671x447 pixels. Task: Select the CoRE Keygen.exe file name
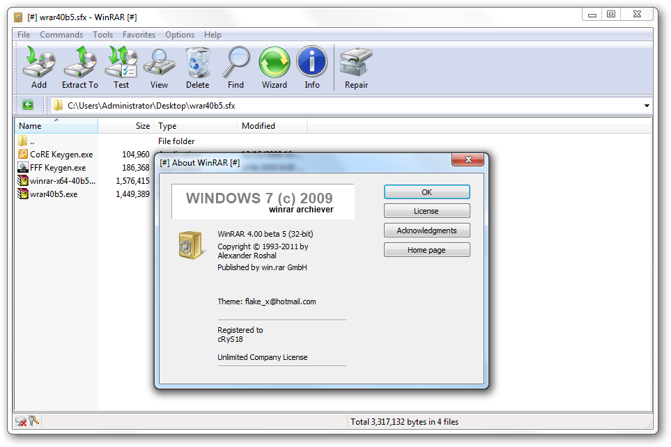(x=61, y=155)
